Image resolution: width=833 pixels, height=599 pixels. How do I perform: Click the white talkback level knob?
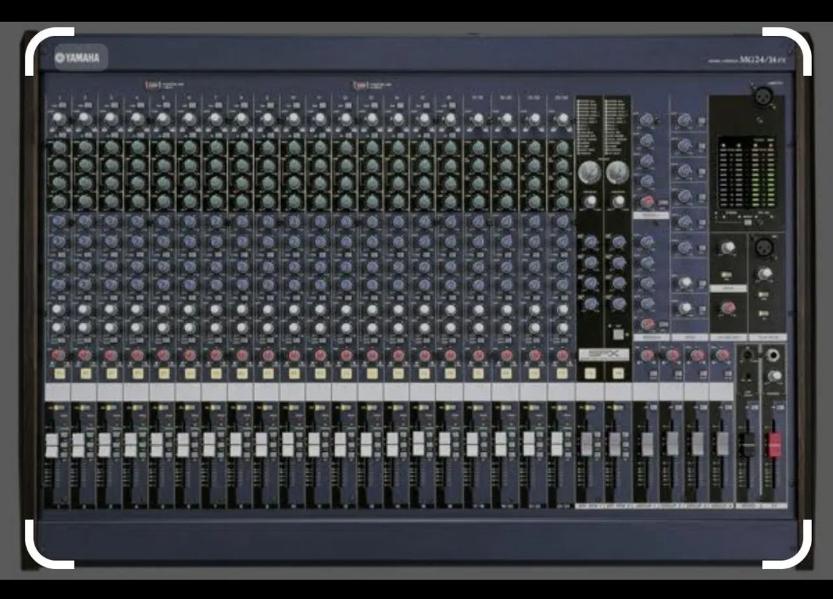[x=765, y=273]
